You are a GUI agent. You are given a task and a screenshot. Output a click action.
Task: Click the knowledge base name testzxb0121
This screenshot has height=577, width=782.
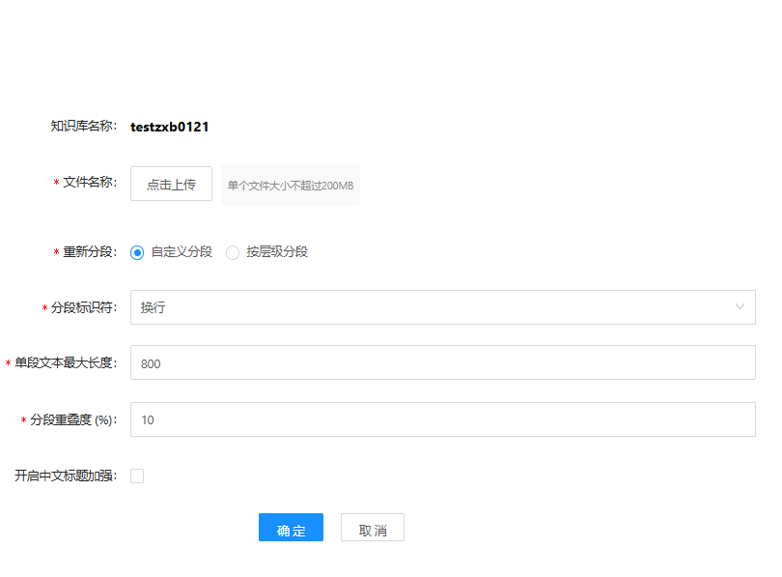(x=170, y=127)
